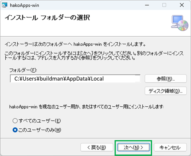The height and width of the screenshot is (156, 191).
Task: Click the first line of the installer description
Action: [75, 44]
